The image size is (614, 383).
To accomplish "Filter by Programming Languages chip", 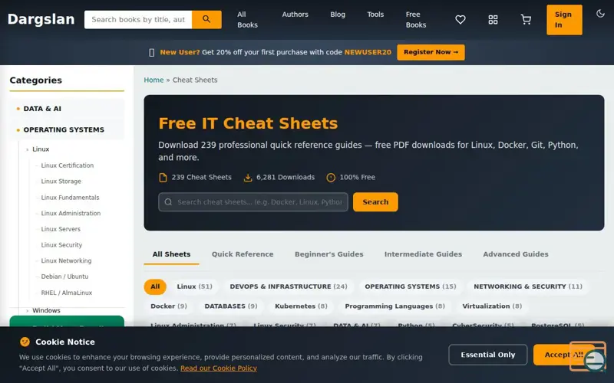I will click(394, 306).
